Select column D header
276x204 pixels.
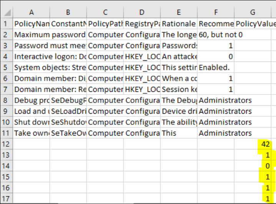coord(142,12)
